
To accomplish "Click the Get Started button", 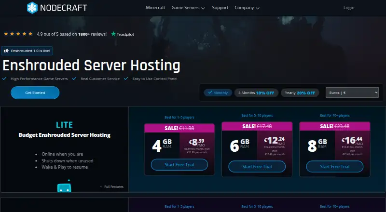I will [x=35, y=93].
